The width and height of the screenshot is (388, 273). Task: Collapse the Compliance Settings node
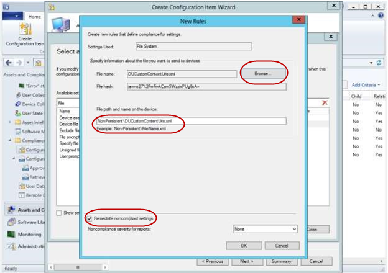[x=10, y=140]
